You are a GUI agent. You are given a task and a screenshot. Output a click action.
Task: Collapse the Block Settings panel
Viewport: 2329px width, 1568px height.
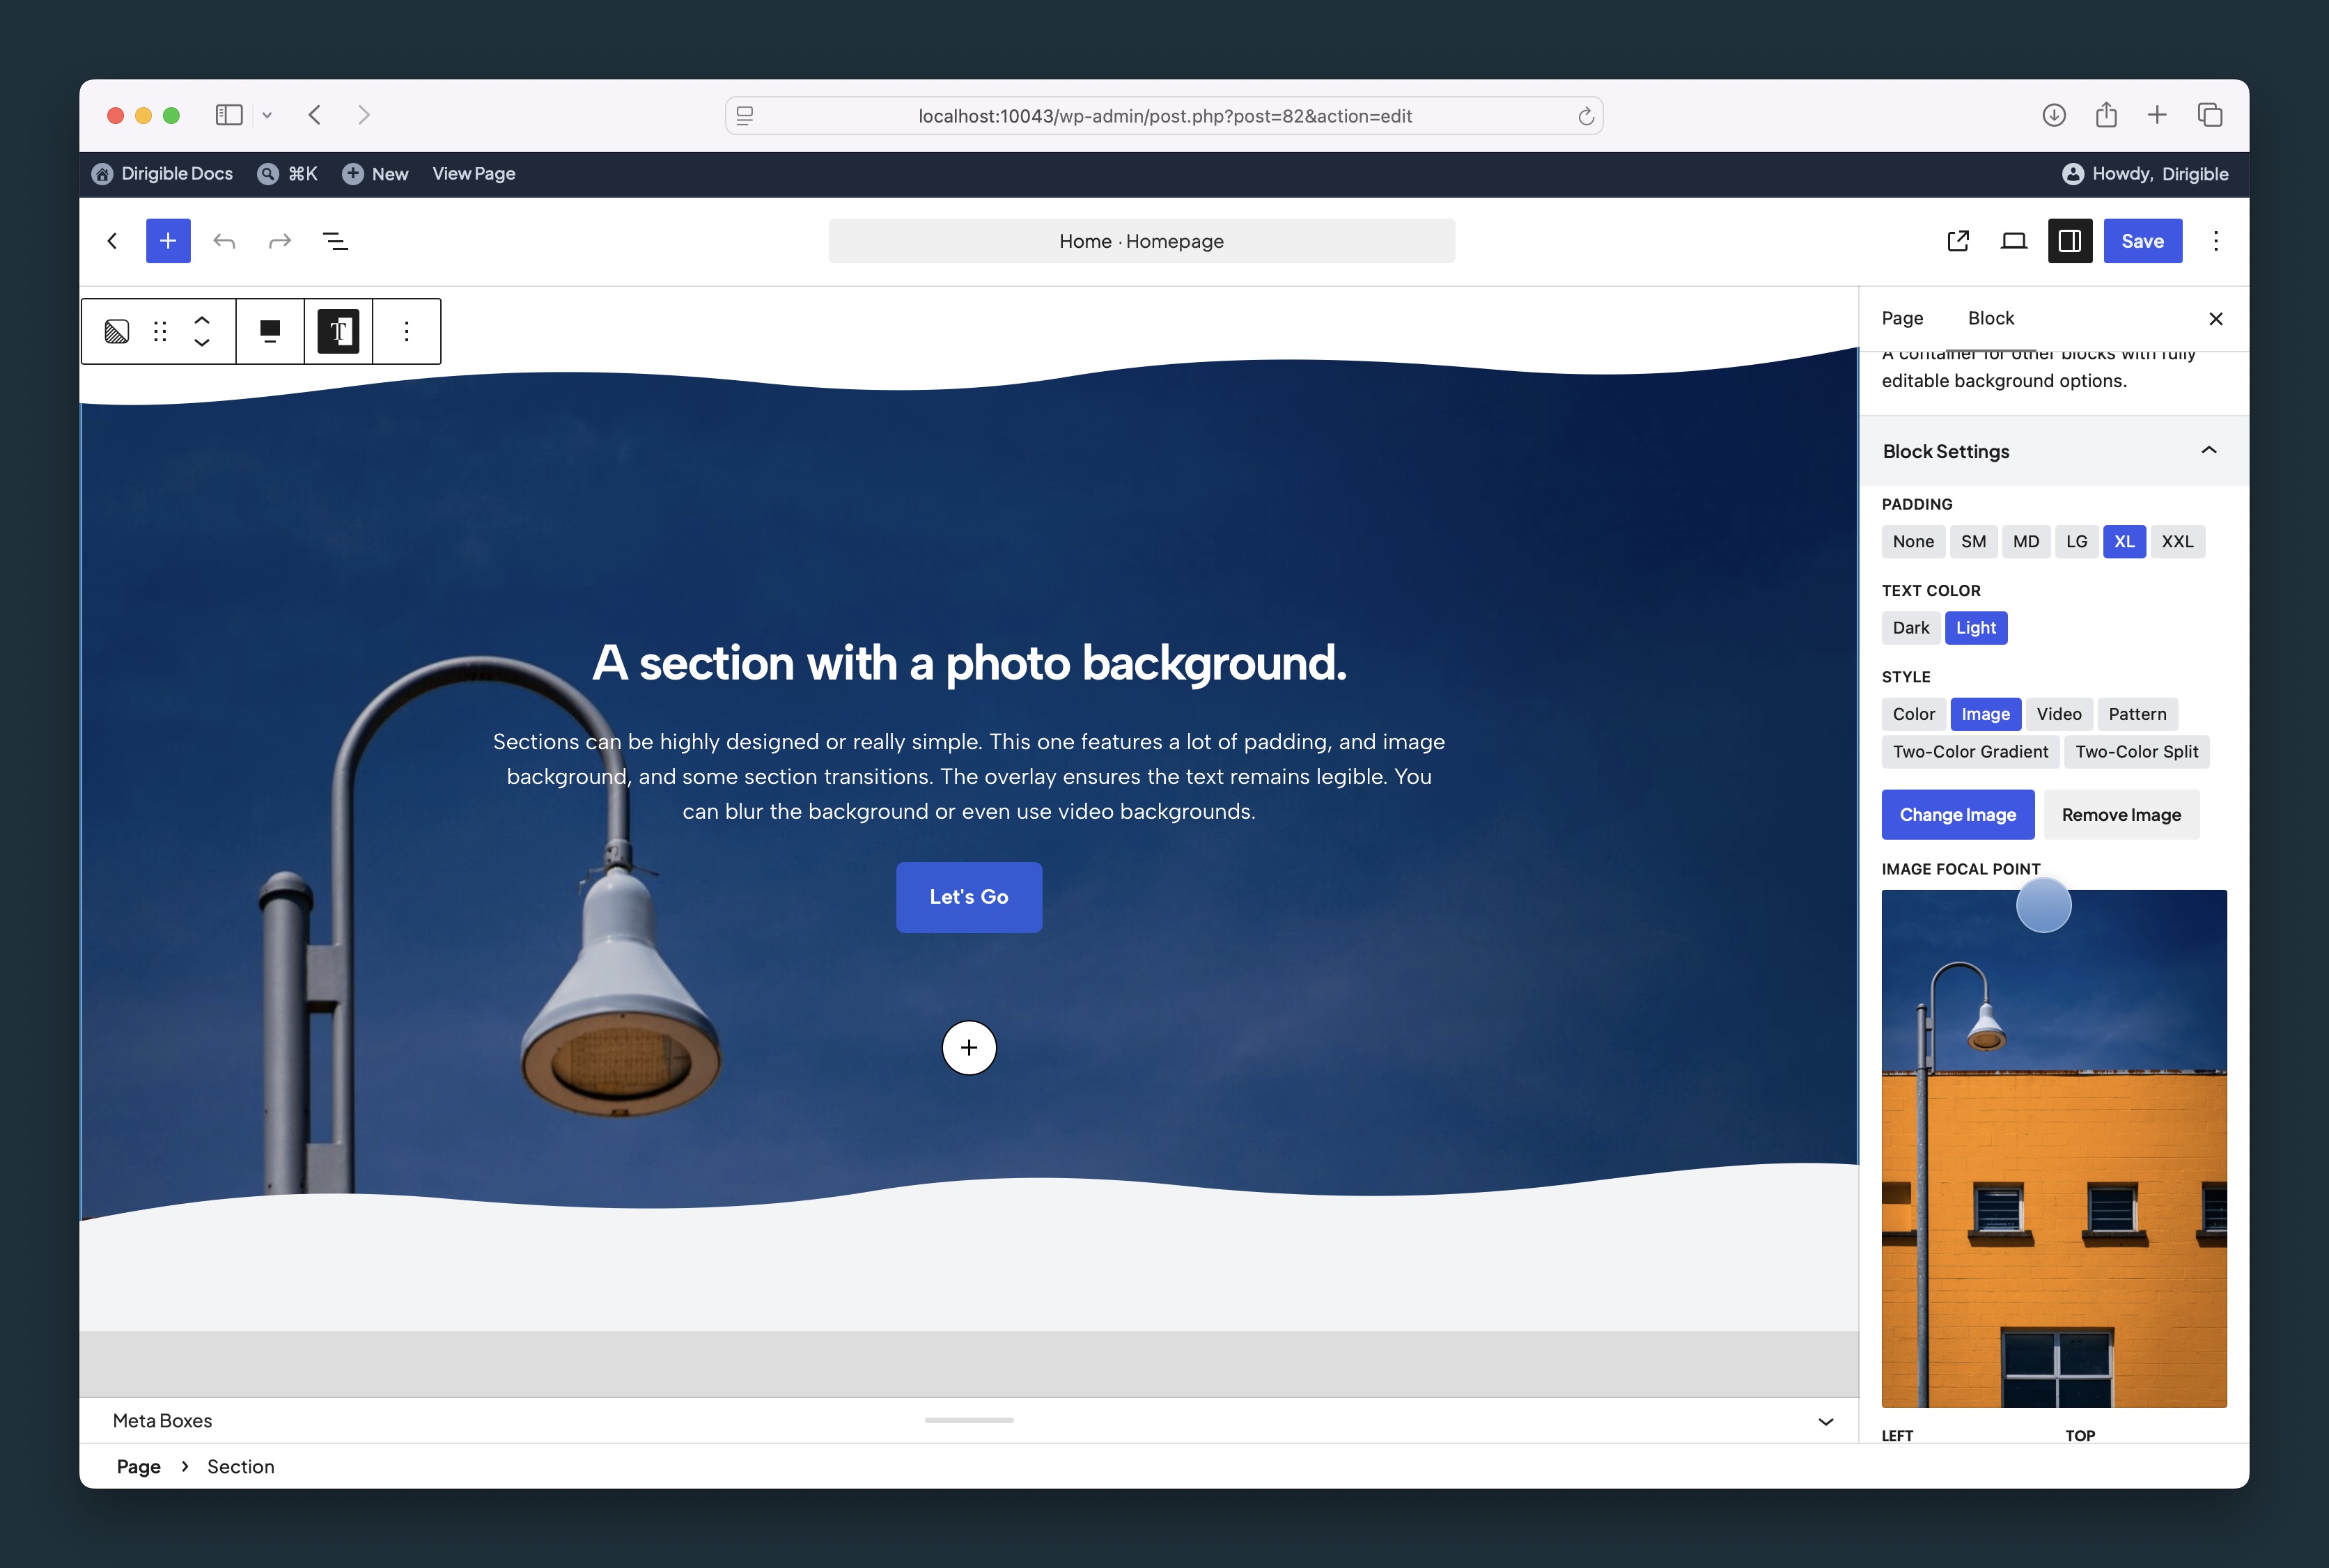[x=2209, y=451]
